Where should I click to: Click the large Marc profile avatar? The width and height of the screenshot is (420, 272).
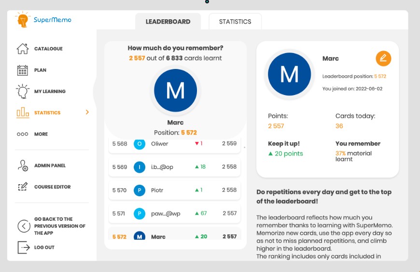pos(289,75)
